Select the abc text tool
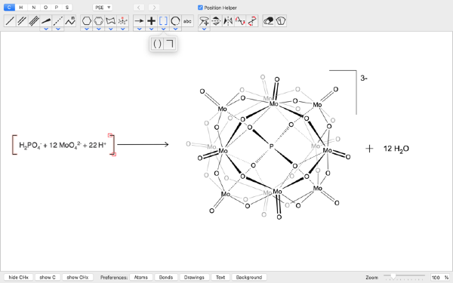This screenshot has width=453, height=283. (x=187, y=21)
